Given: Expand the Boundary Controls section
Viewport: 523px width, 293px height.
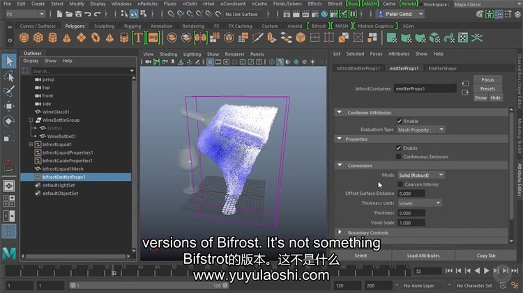Looking at the screenshot, I should [340, 232].
